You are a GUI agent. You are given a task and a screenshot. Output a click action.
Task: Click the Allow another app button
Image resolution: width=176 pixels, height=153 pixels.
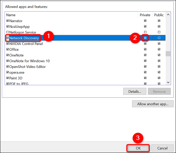pyautogui.click(x=153, y=104)
